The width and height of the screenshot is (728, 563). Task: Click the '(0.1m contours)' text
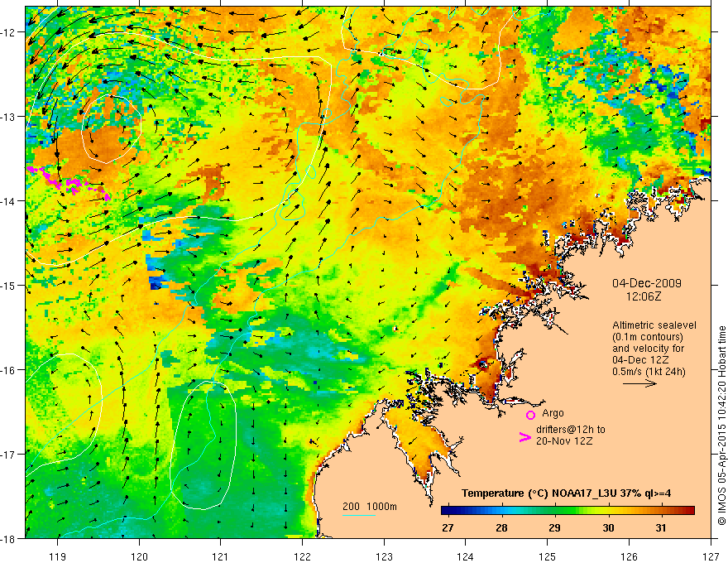[x=648, y=337]
